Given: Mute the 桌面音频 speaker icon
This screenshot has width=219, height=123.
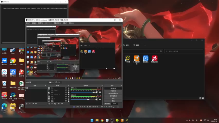Looking at the screenshot, I should (97, 99).
